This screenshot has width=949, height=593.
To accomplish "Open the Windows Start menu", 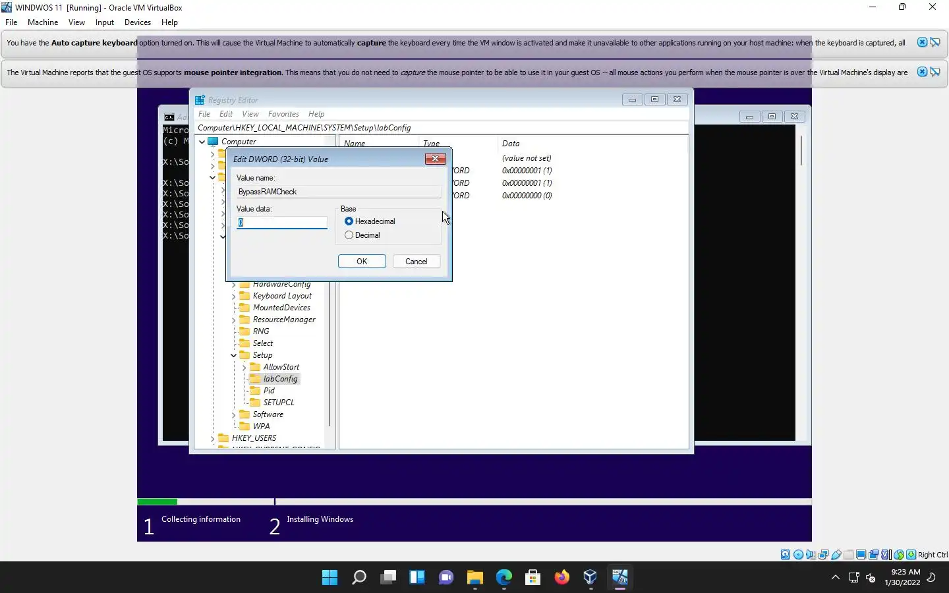I will tap(330, 578).
